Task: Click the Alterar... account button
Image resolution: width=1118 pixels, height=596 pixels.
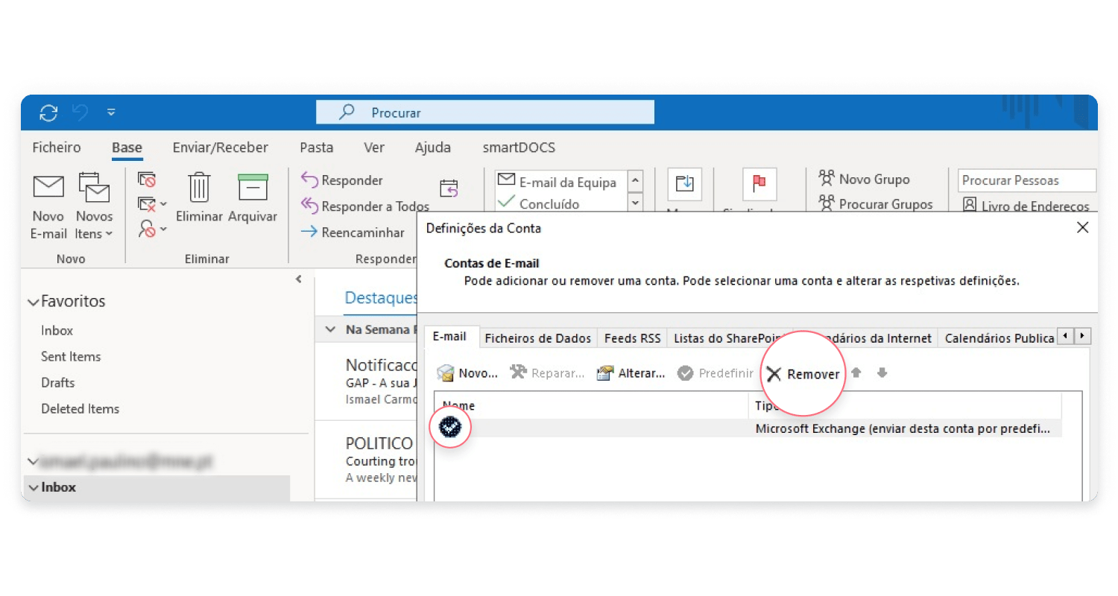Action: pyautogui.click(x=632, y=373)
